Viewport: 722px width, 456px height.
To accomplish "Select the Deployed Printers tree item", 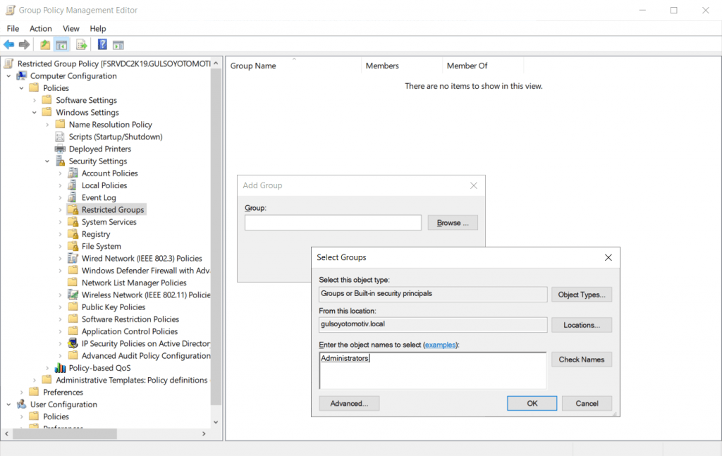I will tap(99, 149).
